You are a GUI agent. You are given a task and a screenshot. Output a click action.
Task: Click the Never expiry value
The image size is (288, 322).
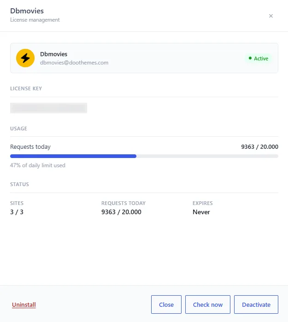[x=201, y=212]
